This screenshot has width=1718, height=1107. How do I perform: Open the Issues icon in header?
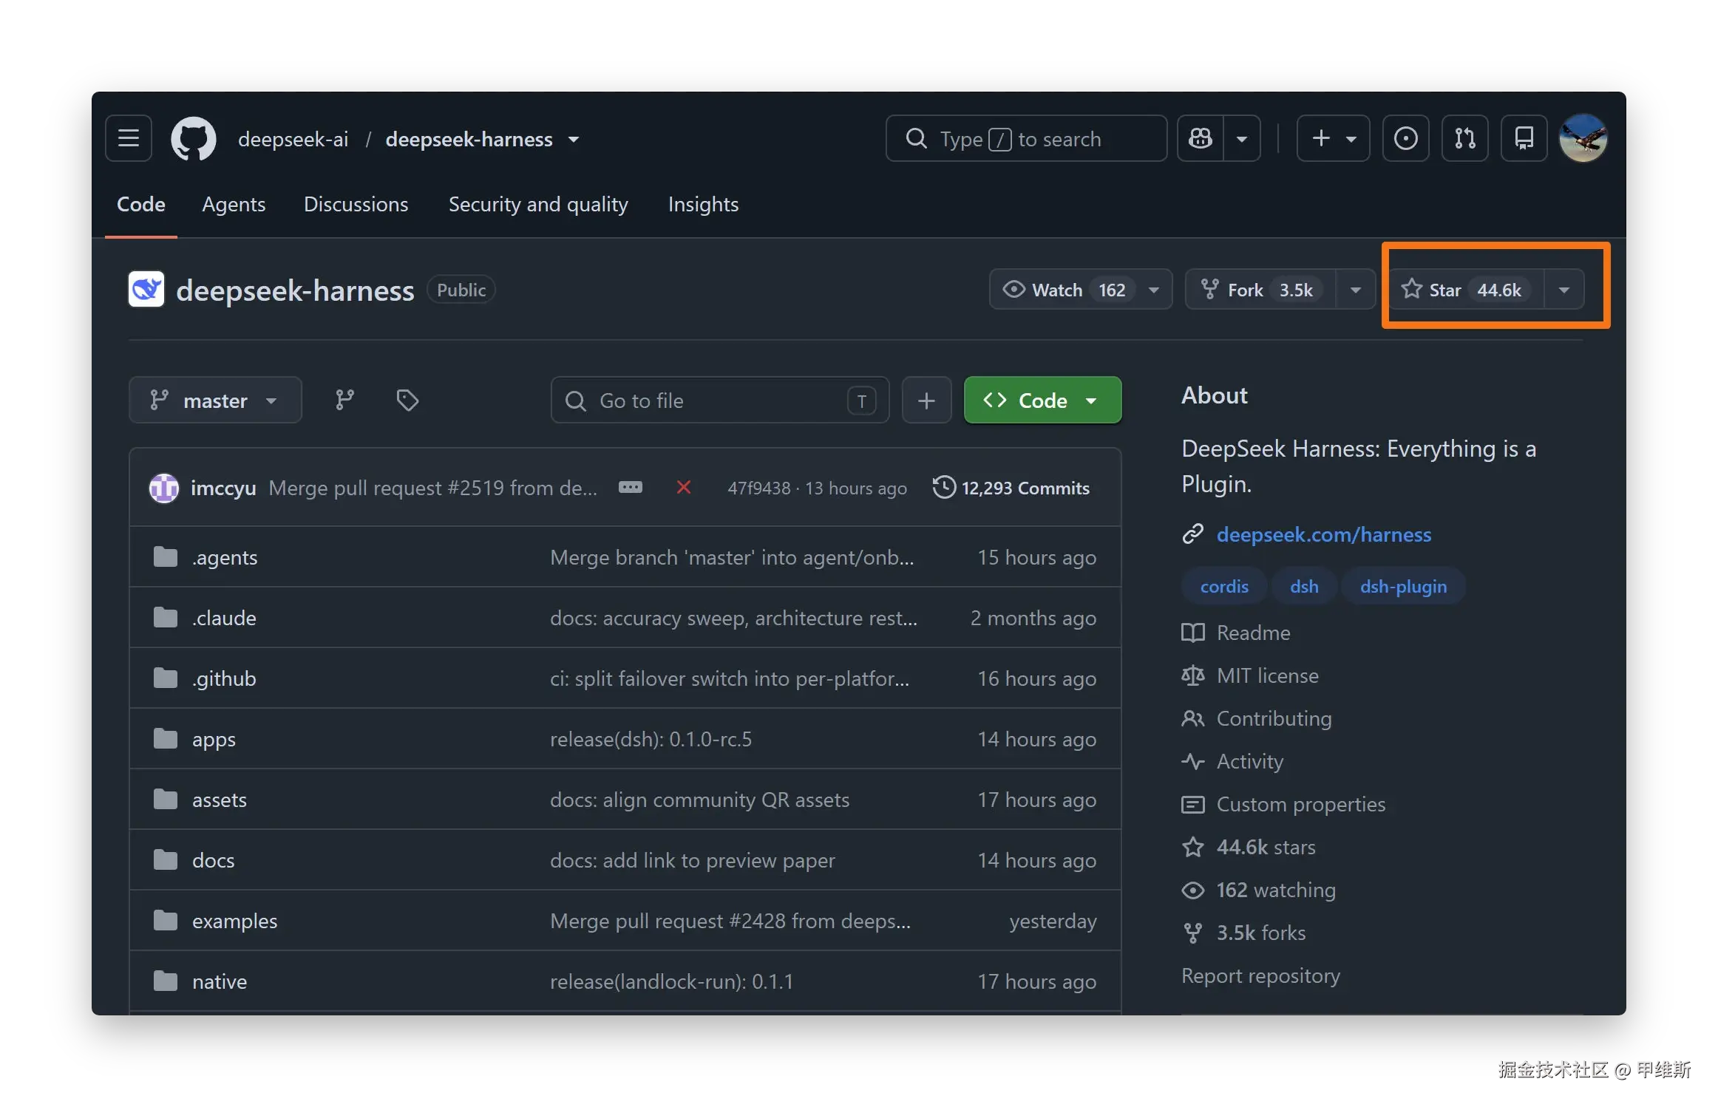(1405, 138)
